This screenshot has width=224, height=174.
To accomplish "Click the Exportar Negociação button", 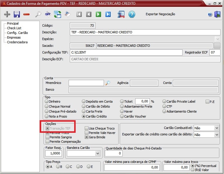I will (160, 14).
